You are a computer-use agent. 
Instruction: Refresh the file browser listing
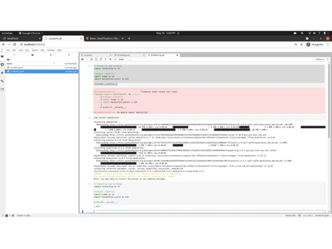69,54
